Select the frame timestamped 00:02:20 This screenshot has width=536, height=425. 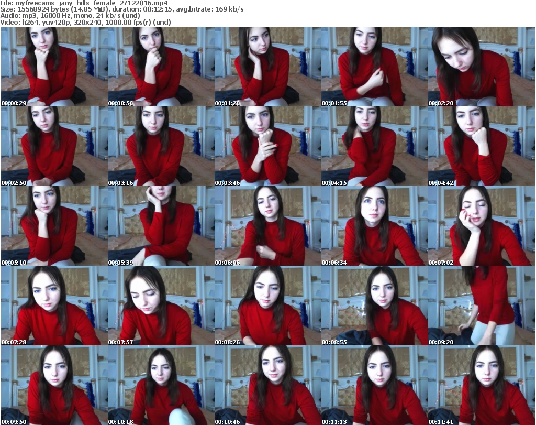pos(482,67)
